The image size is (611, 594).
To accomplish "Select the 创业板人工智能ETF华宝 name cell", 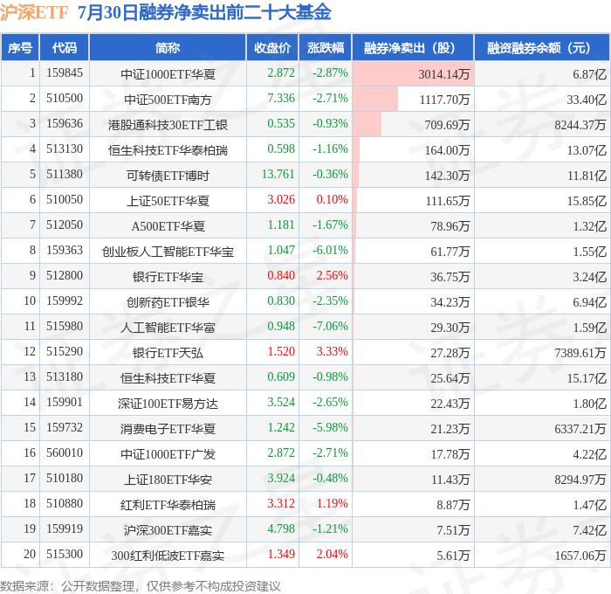I will pos(168,252).
